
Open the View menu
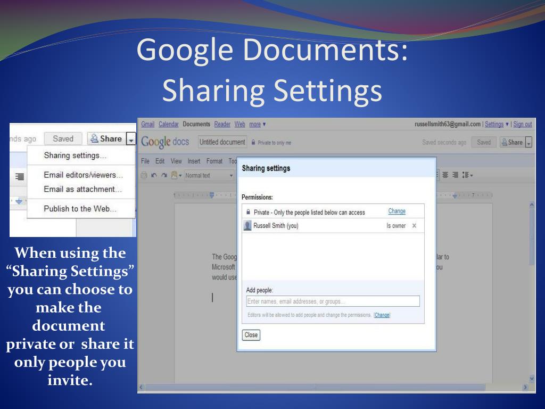176,161
